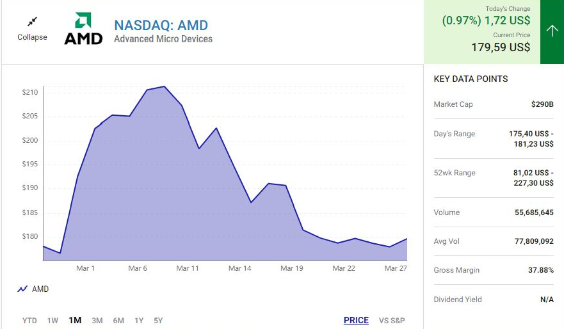564x329 pixels.
Task: Click the current price 179,59 US$
Action: pos(501,47)
